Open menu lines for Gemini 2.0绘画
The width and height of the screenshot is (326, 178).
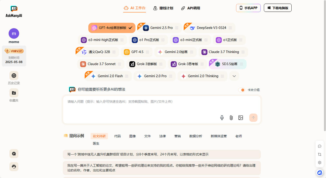(x=192, y=52)
